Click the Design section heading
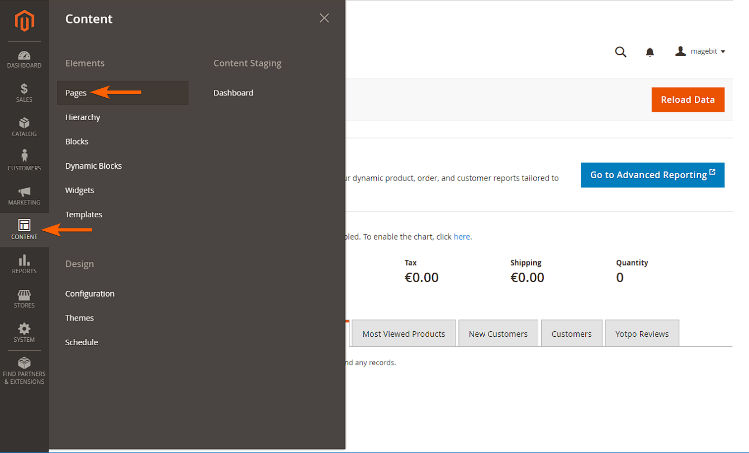The height and width of the screenshot is (453, 749). click(79, 264)
